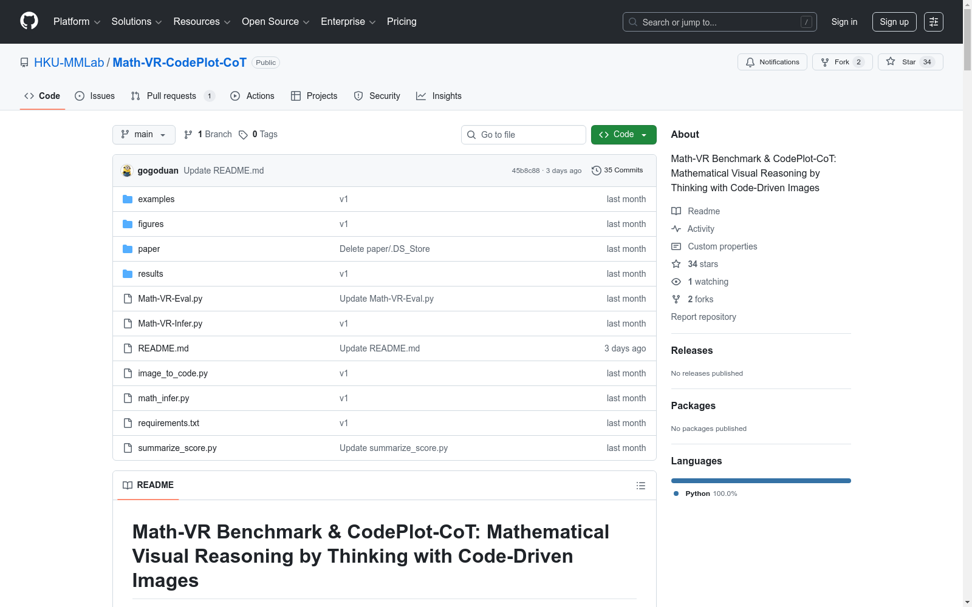Image resolution: width=972 pixels, height=607 pixels.
Task: Click the paper folder icon
Action: tap(128, 249)
